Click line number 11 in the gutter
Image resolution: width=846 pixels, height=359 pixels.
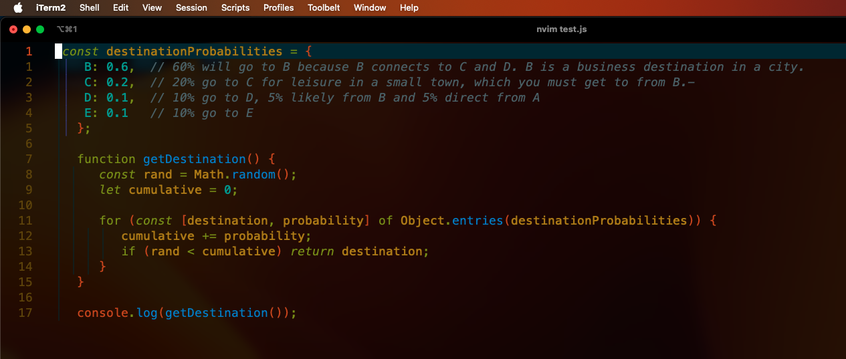(x=25, y=221)
